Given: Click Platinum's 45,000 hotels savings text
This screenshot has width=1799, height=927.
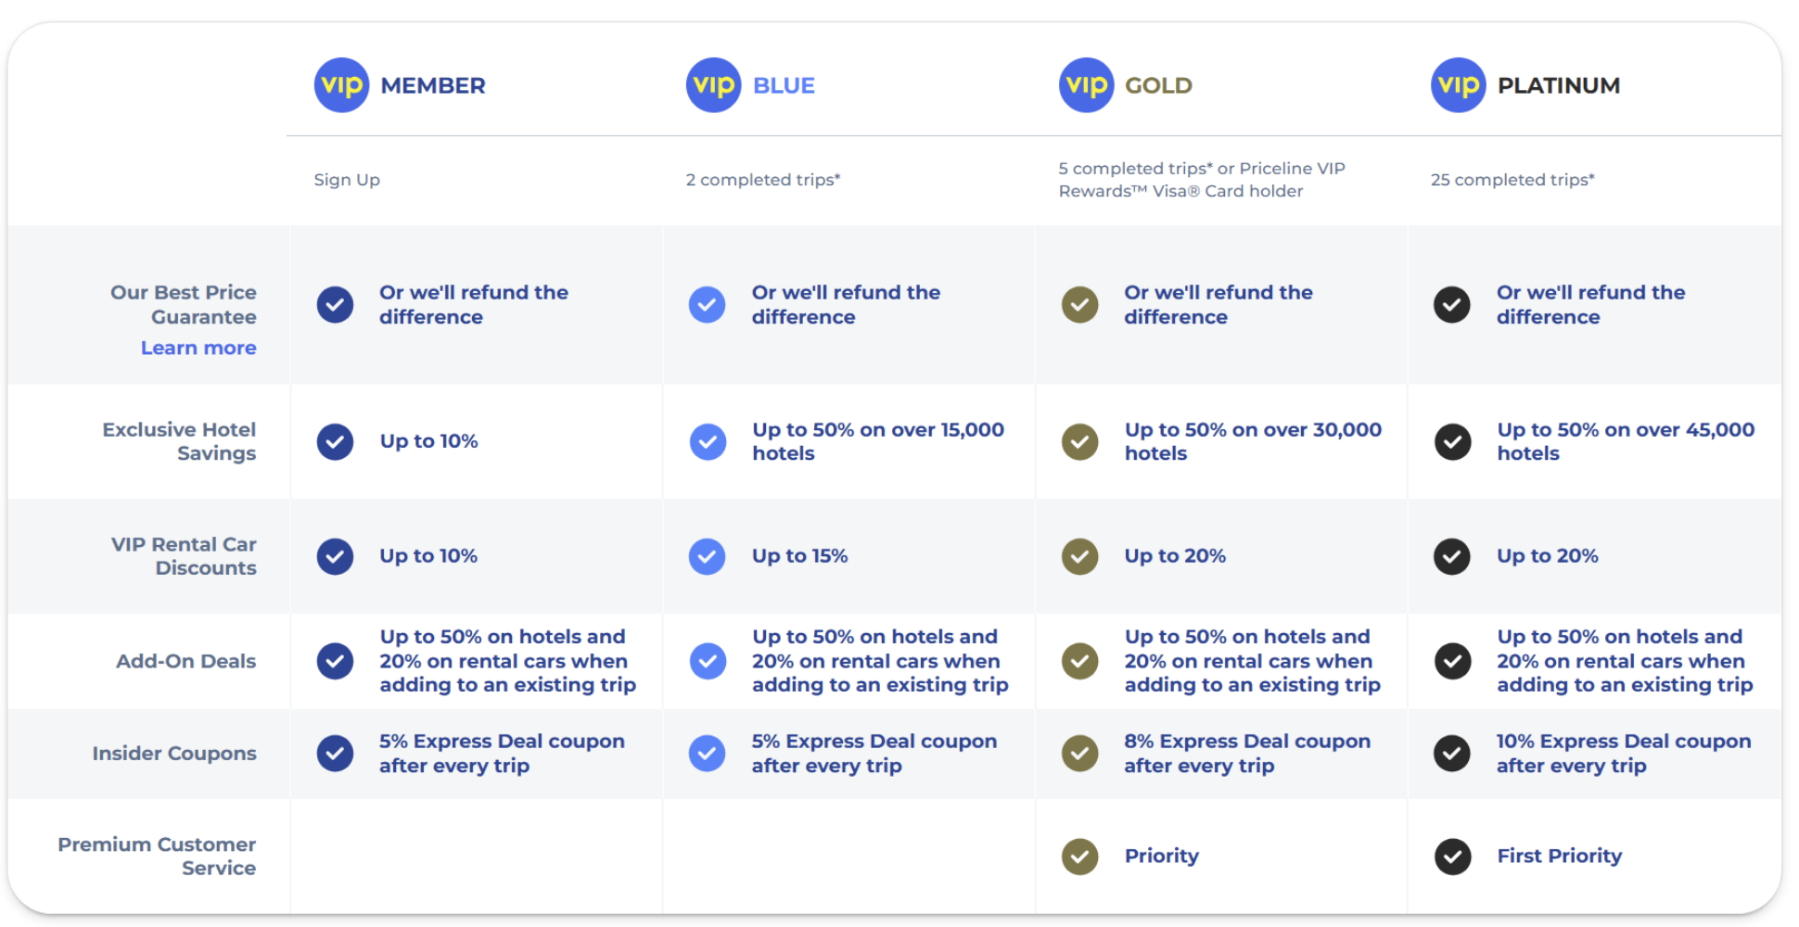Looking at the screenshot, I should (x=1626, y=441).
